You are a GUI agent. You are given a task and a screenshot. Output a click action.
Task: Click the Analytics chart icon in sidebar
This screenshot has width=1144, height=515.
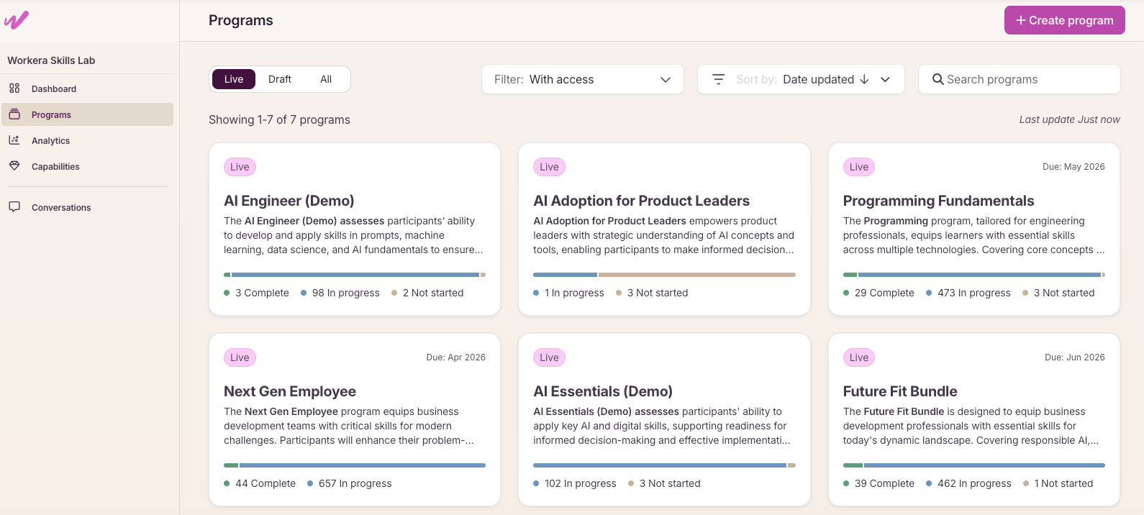point(14,140)
